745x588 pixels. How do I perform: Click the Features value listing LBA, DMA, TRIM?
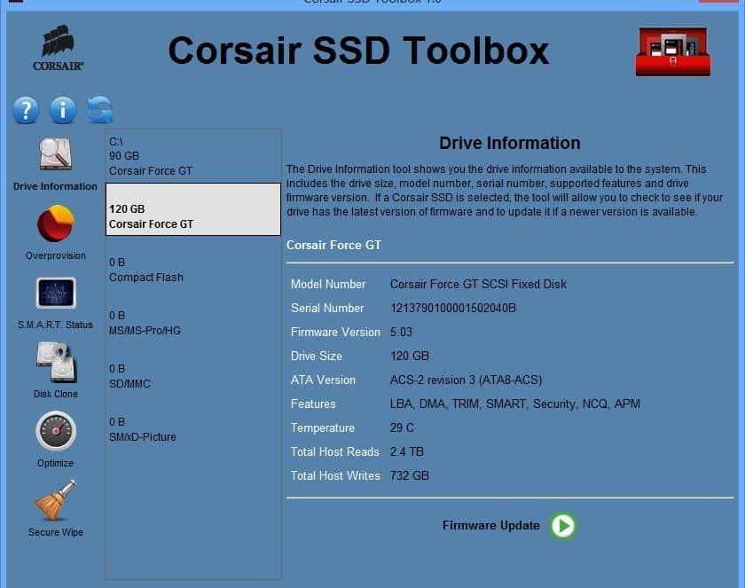point(515,404)
